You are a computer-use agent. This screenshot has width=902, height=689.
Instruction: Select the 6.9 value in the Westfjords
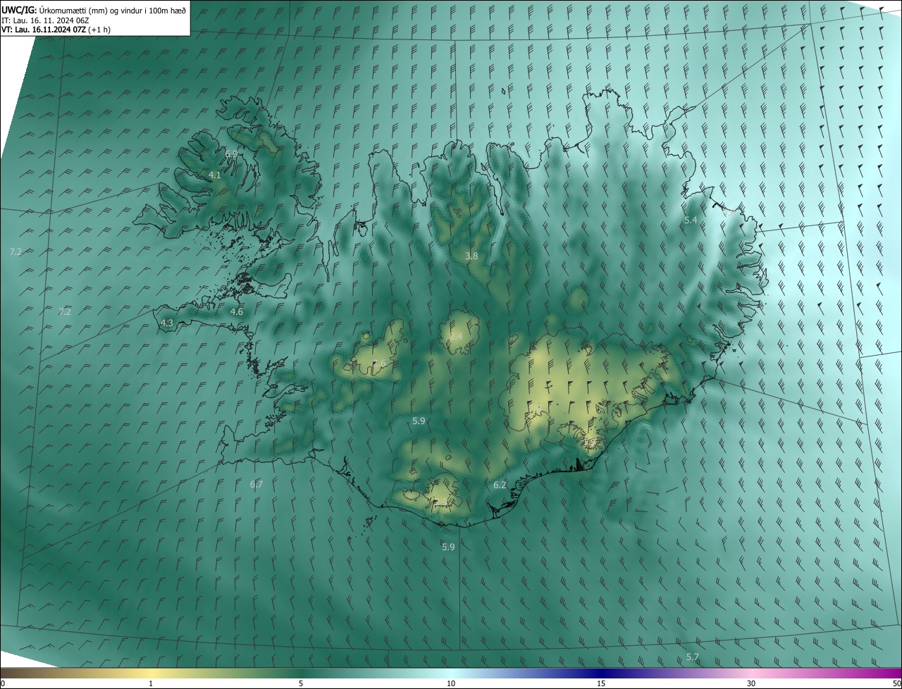pyautogui.click(x=231, y=154)
